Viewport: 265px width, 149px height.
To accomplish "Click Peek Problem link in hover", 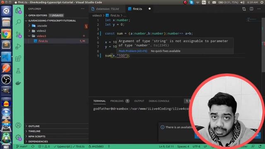I will pyautogui.click(x=133, y=51).
